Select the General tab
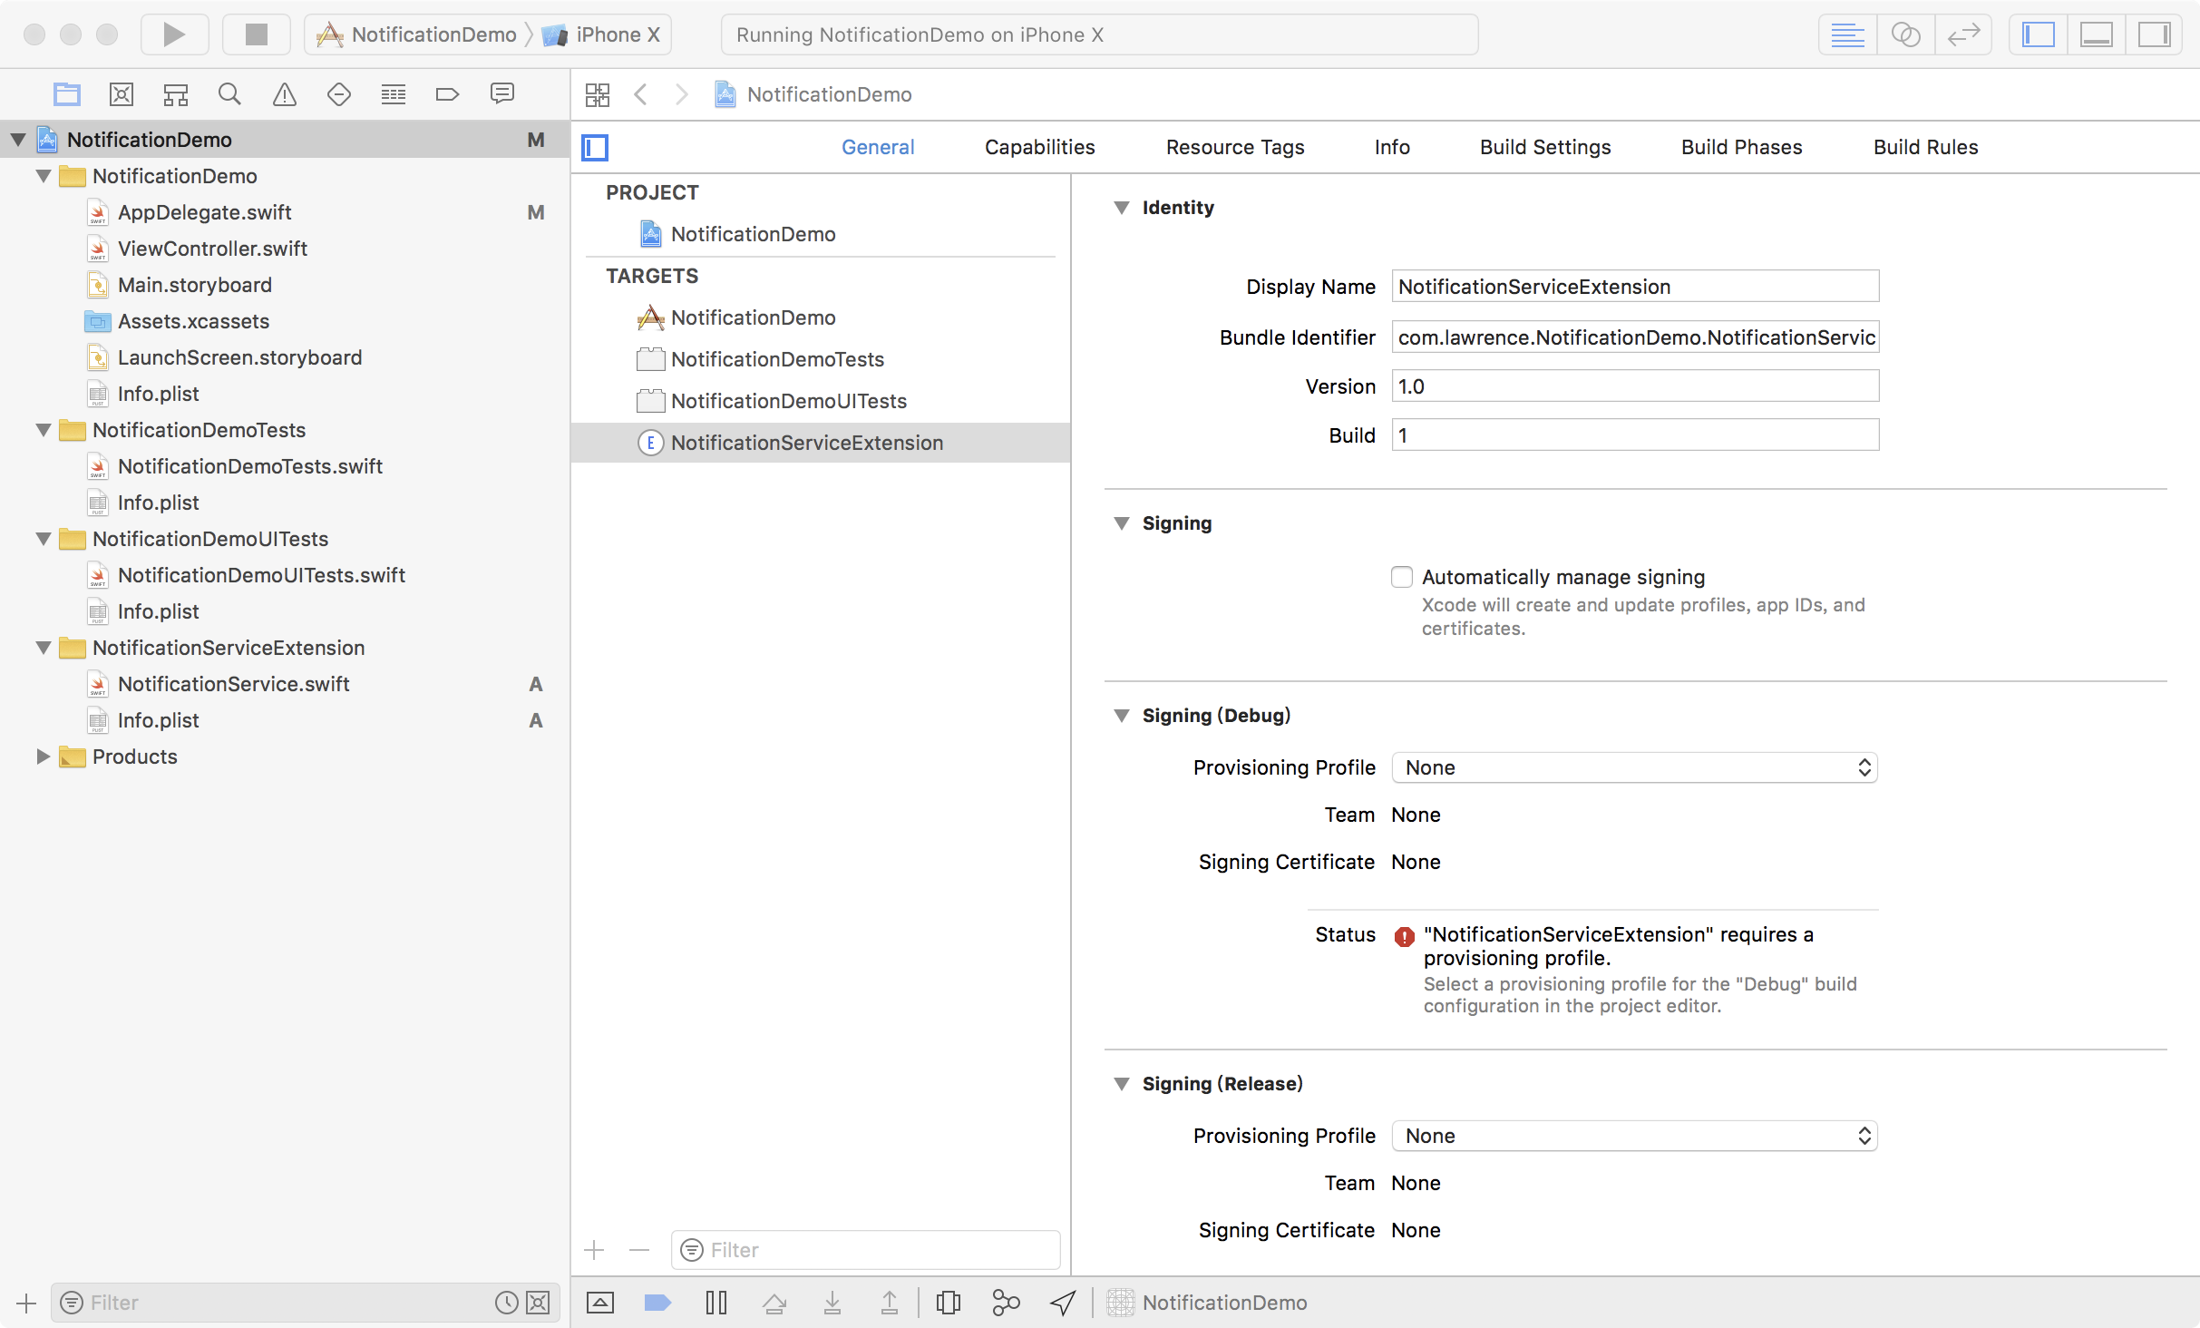The height and width of the screenshot is (1328, 2200). coord(878,147)
